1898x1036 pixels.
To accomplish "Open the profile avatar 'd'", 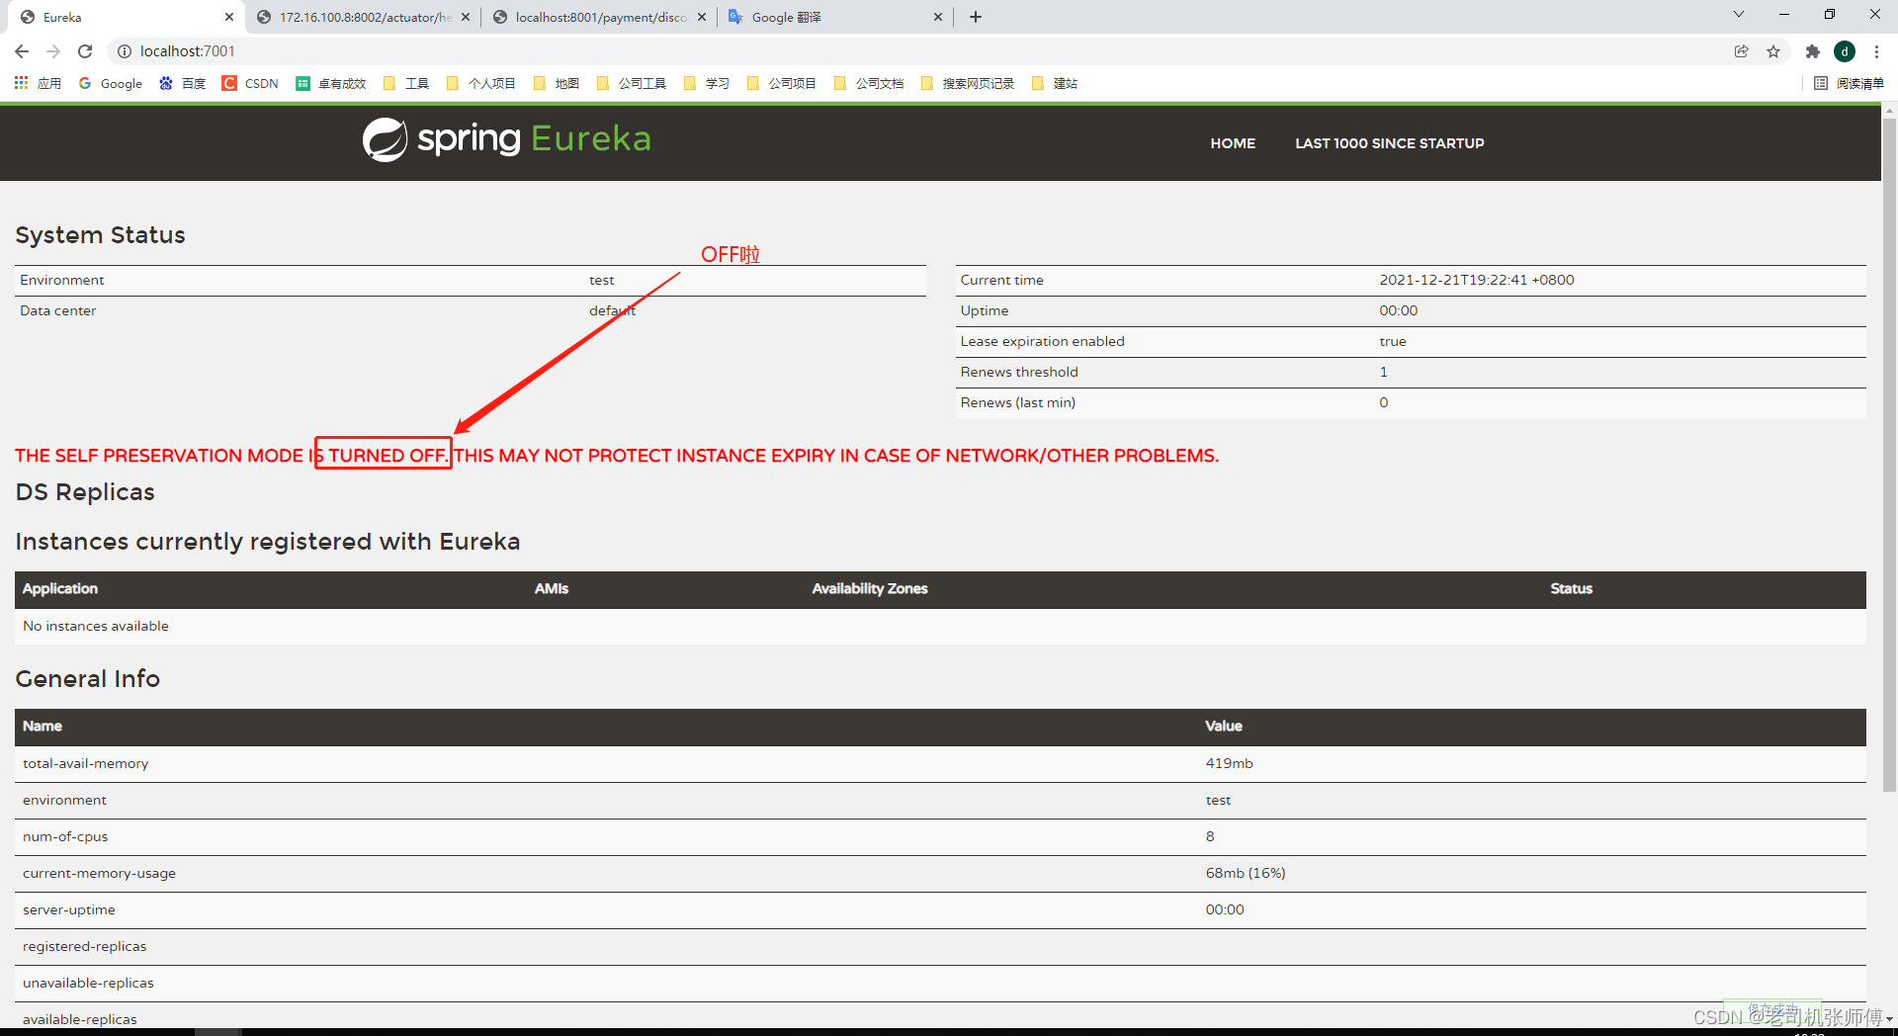I will [1844, 51].
